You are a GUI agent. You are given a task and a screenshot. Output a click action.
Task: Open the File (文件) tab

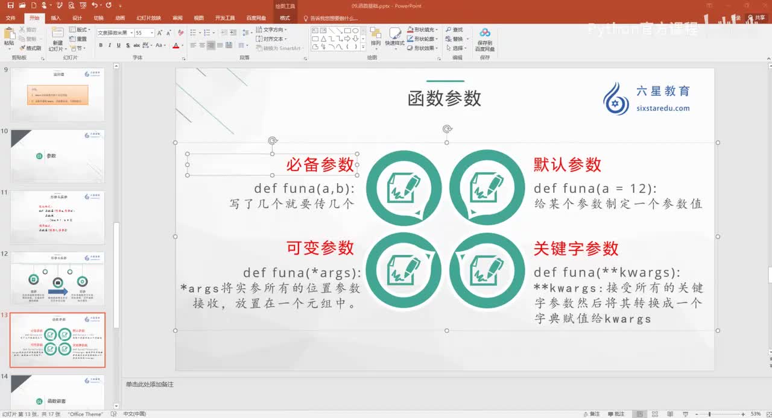10,18
